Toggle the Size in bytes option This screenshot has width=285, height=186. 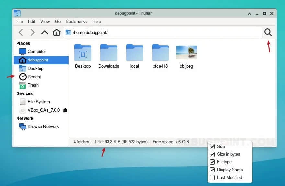(x=212, y=154)
